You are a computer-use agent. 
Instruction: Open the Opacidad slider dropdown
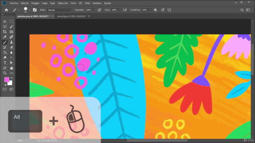(94, 10)
